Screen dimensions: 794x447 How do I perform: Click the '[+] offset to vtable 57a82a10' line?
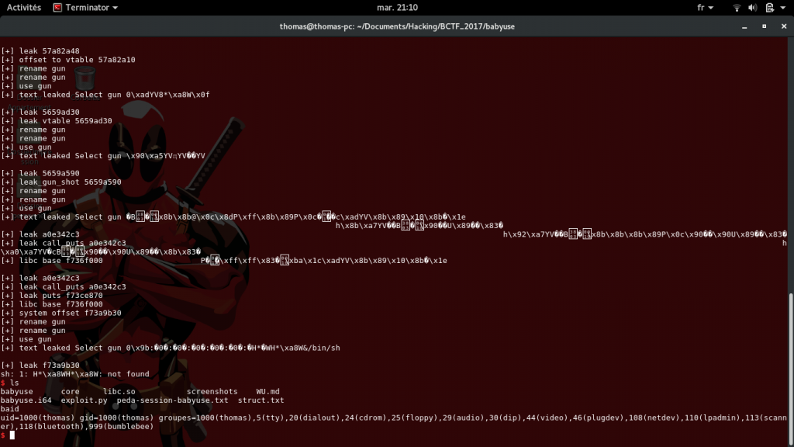point(68,60)
